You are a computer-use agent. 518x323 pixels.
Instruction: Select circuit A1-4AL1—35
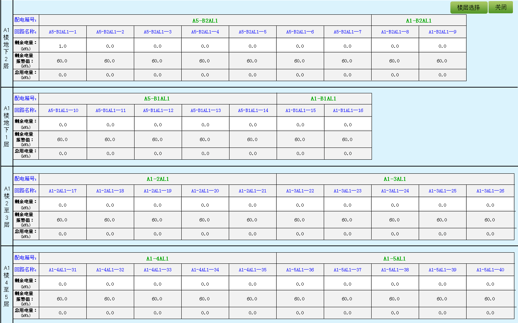click(x=253, y=270)
